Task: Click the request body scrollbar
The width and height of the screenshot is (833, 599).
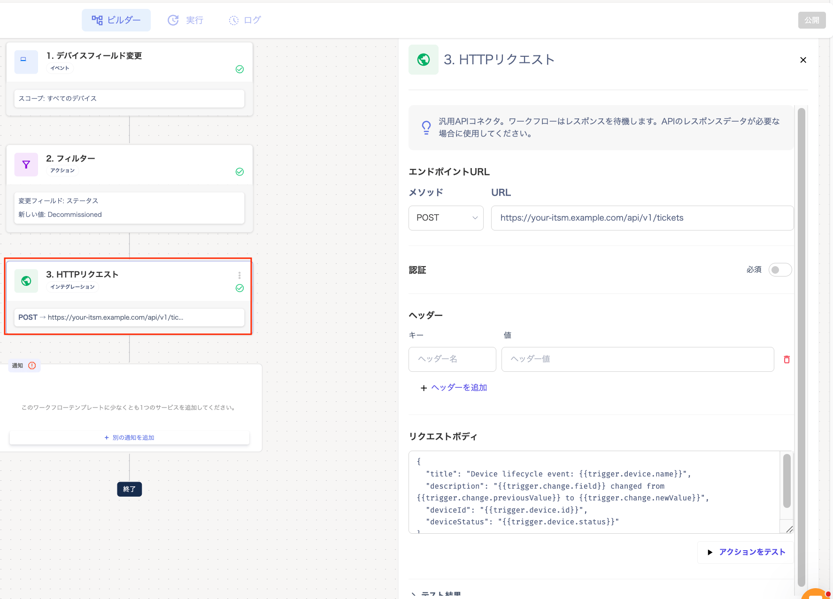Action: (x=787, y=481)
